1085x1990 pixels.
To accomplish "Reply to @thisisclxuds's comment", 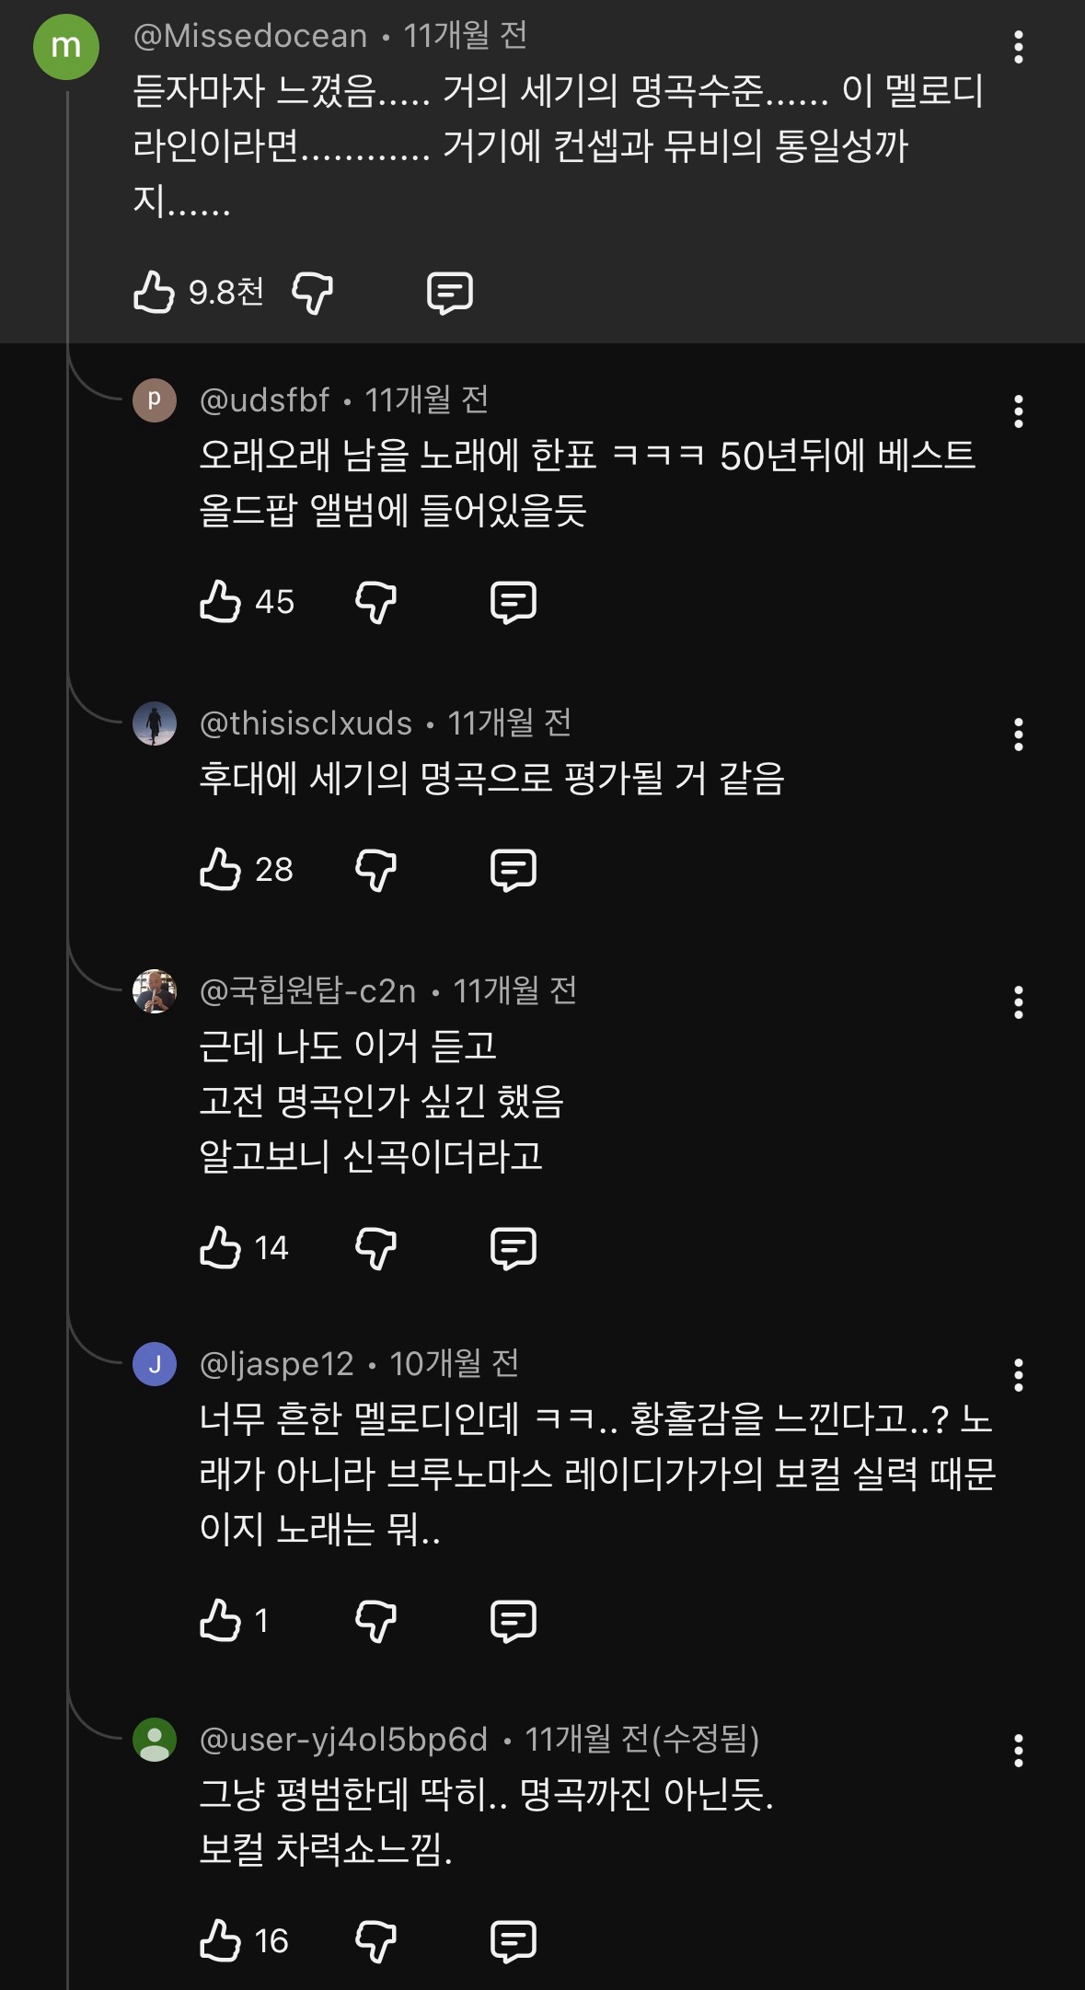I will [x=513, y=870].
